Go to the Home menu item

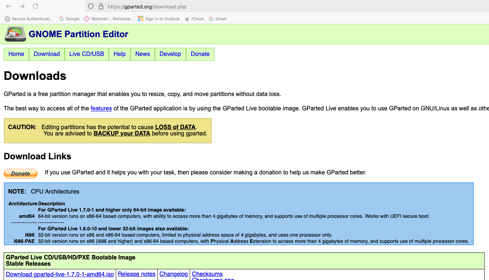click(16, 54)
